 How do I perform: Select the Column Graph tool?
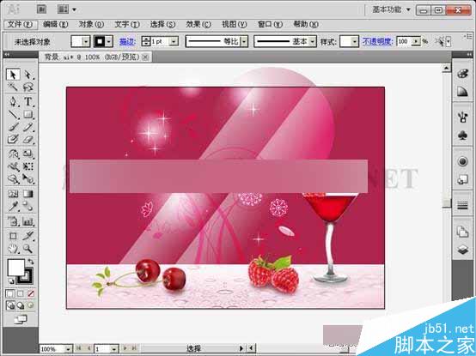[x=28, y=221]
